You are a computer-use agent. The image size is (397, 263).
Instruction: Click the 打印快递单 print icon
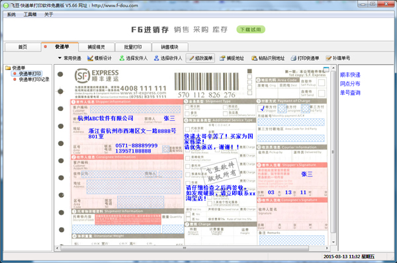click(x=293, y=58)
